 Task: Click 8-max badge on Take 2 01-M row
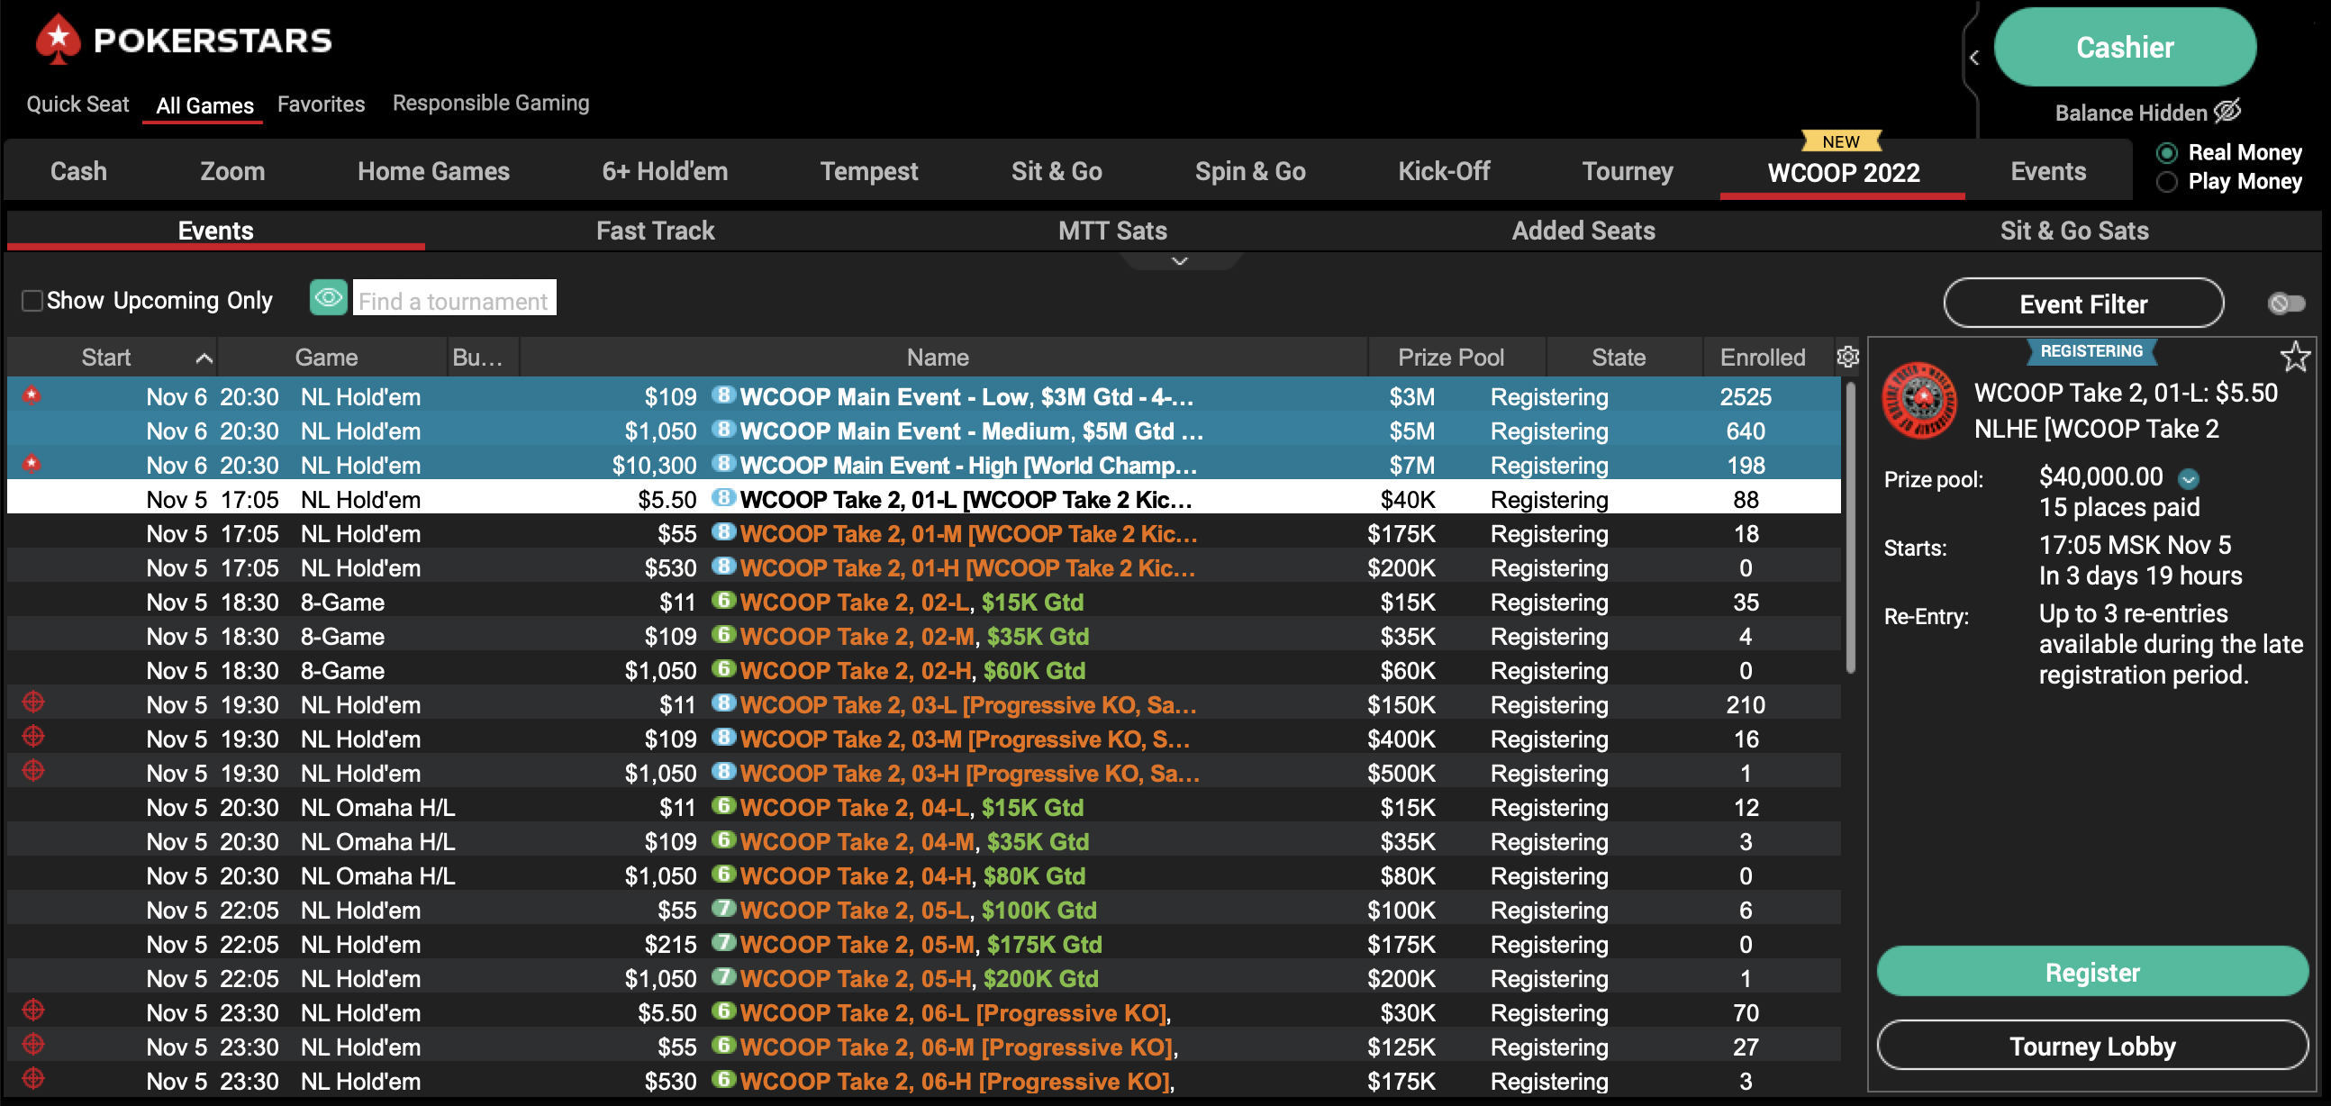722,531
